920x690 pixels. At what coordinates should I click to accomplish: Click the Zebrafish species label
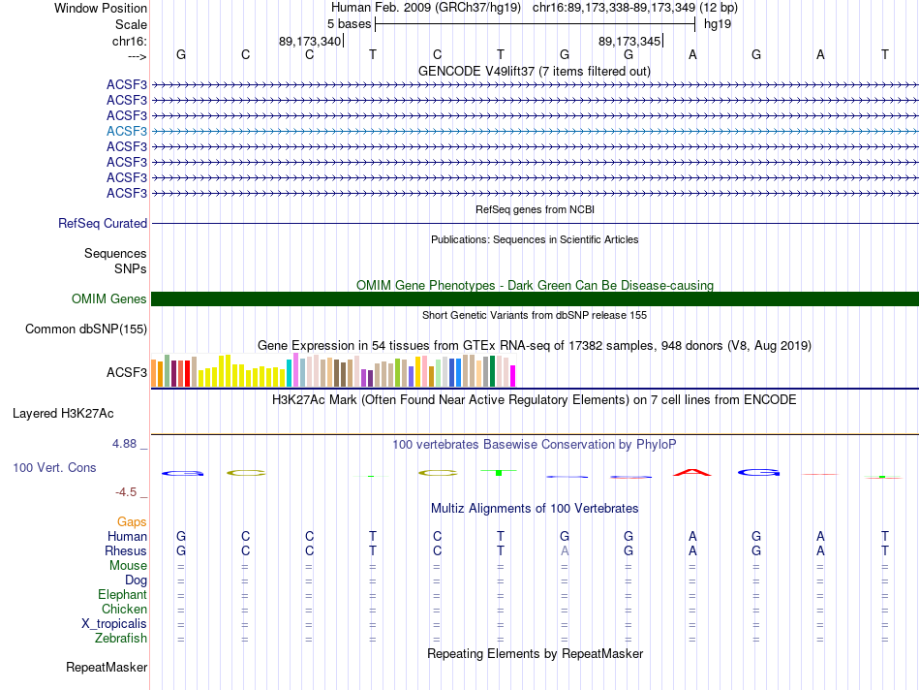[x=121, y=639]
